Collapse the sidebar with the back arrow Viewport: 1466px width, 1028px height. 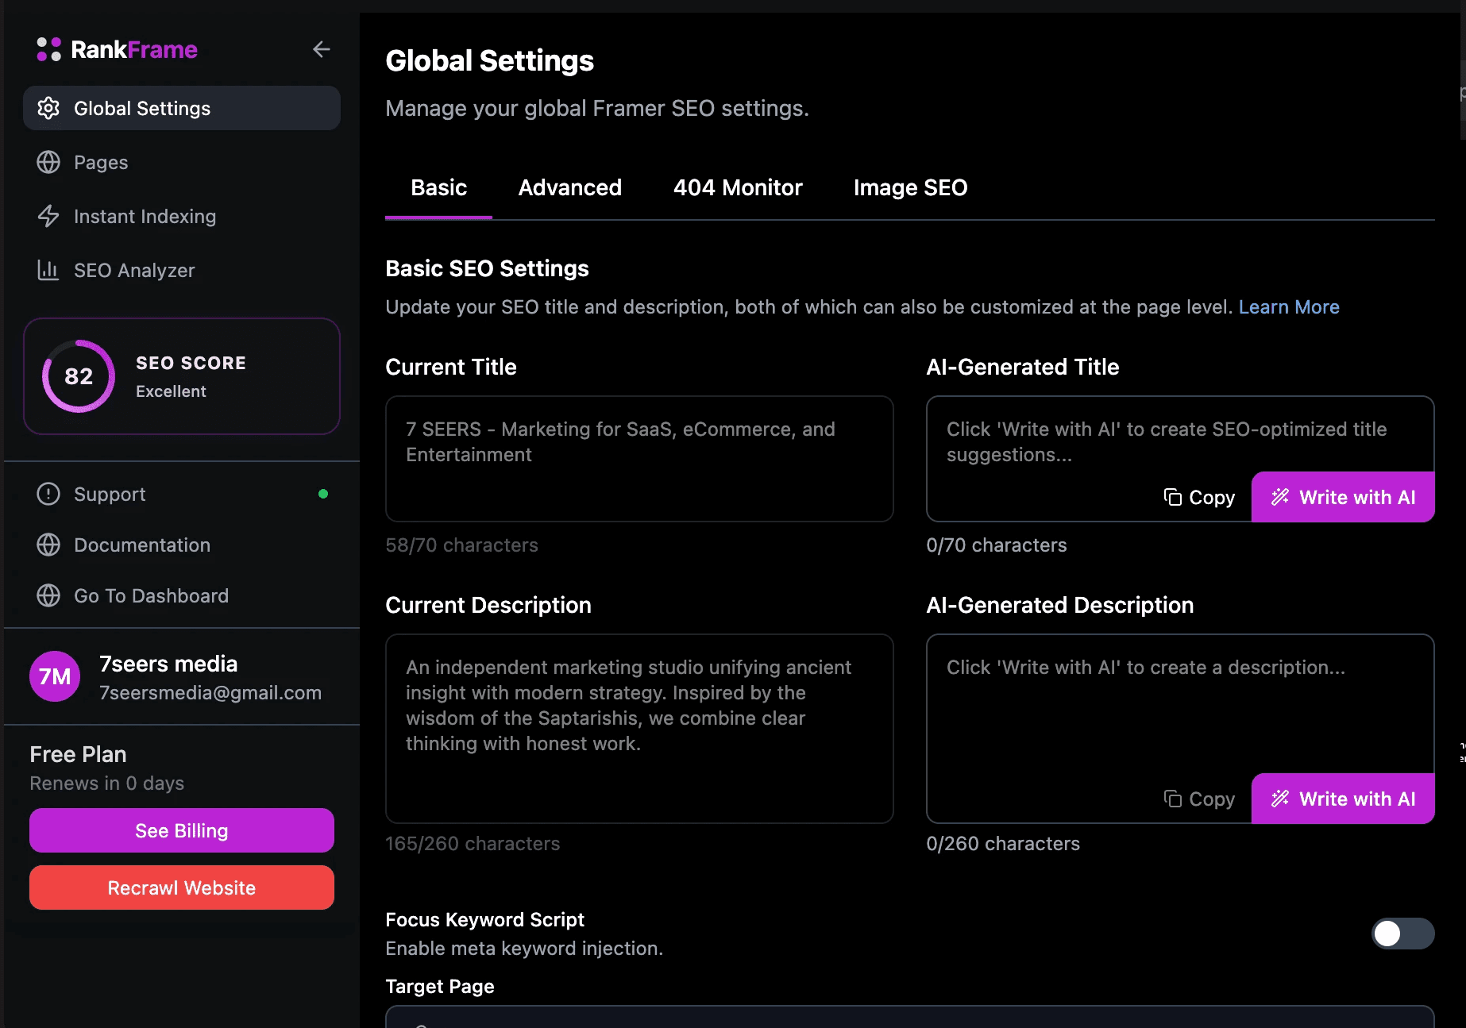[x=321, y=49]
